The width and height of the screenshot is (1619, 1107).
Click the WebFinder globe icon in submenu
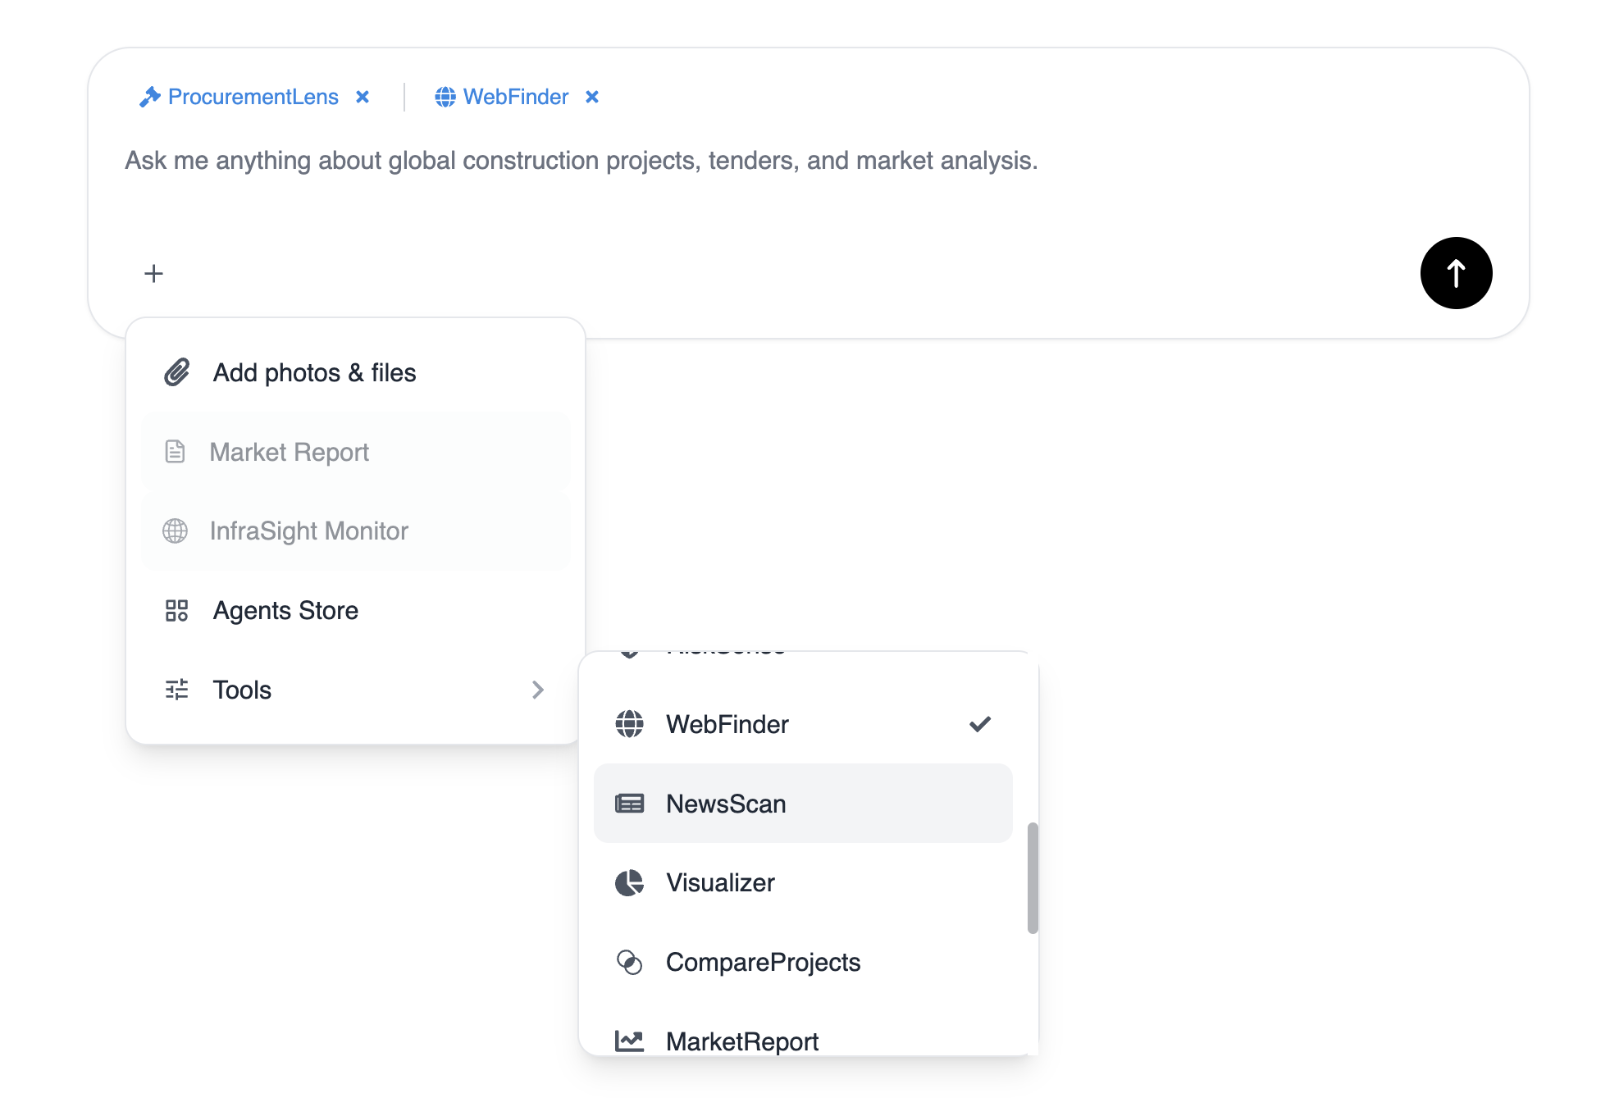click(x=629, y=724)
